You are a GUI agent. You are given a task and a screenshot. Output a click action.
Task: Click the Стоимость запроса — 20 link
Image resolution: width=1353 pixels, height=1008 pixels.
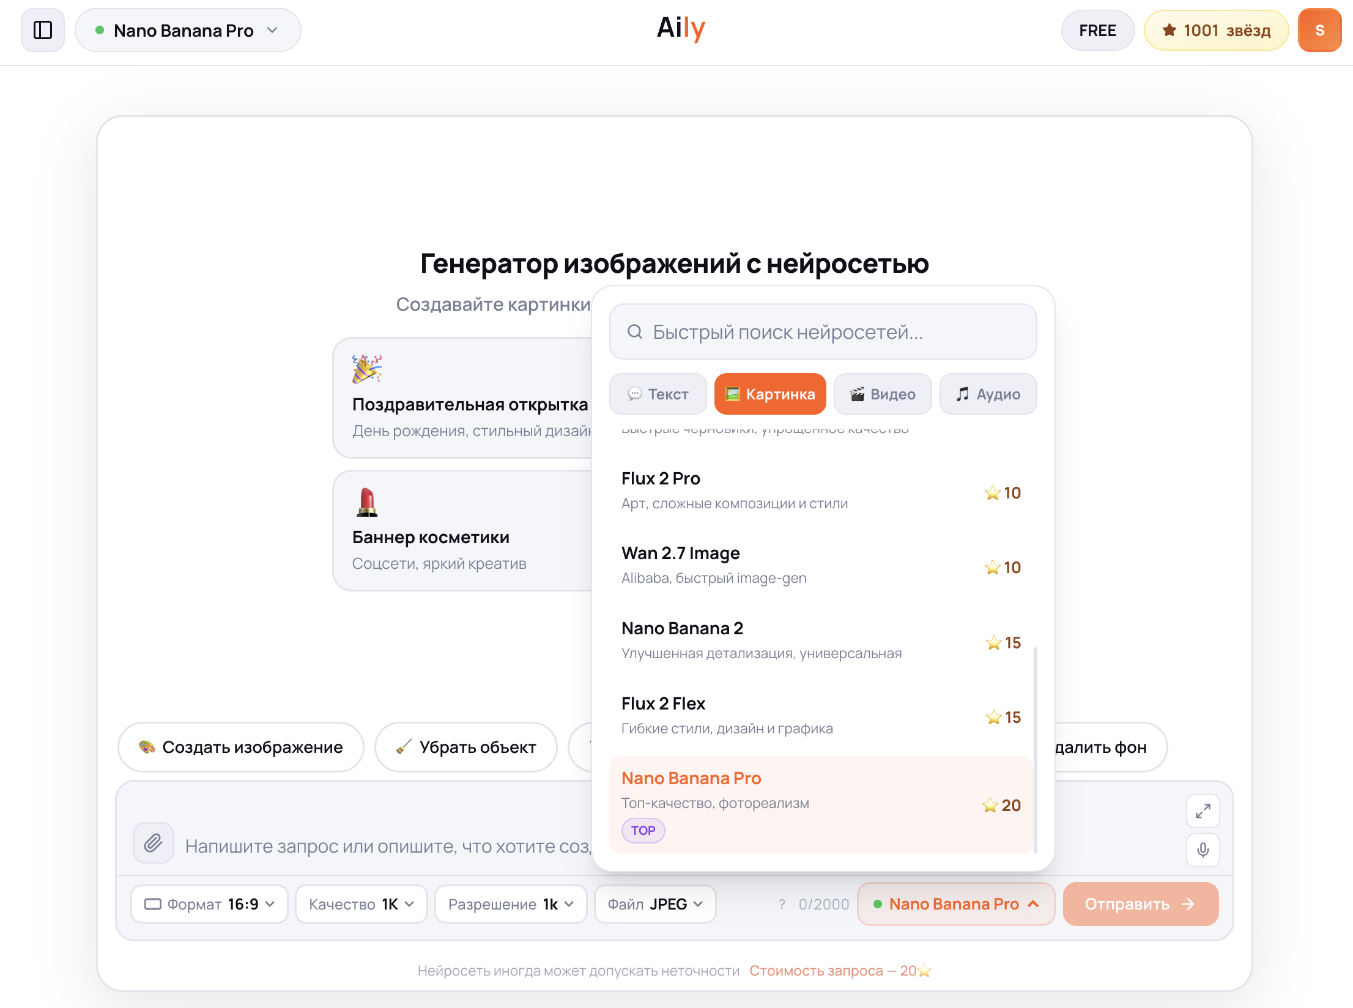coord(840,971)
